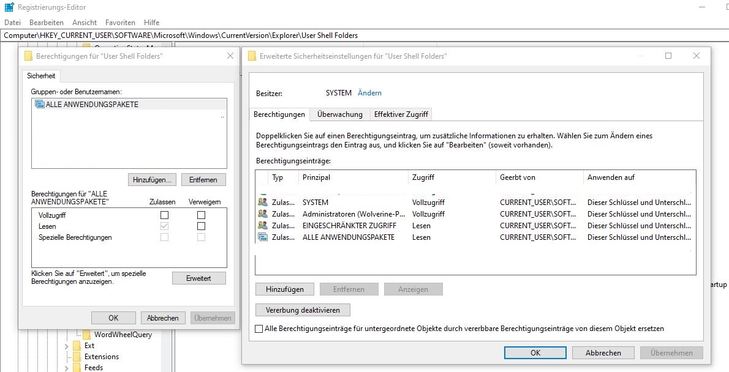729x372 pixels.
Task: Expand the Feeds tree node
Action: pos(67,368)
